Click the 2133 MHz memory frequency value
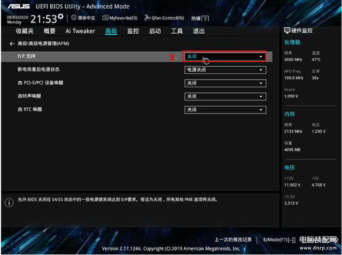342x255 pixels. point(293,132)
